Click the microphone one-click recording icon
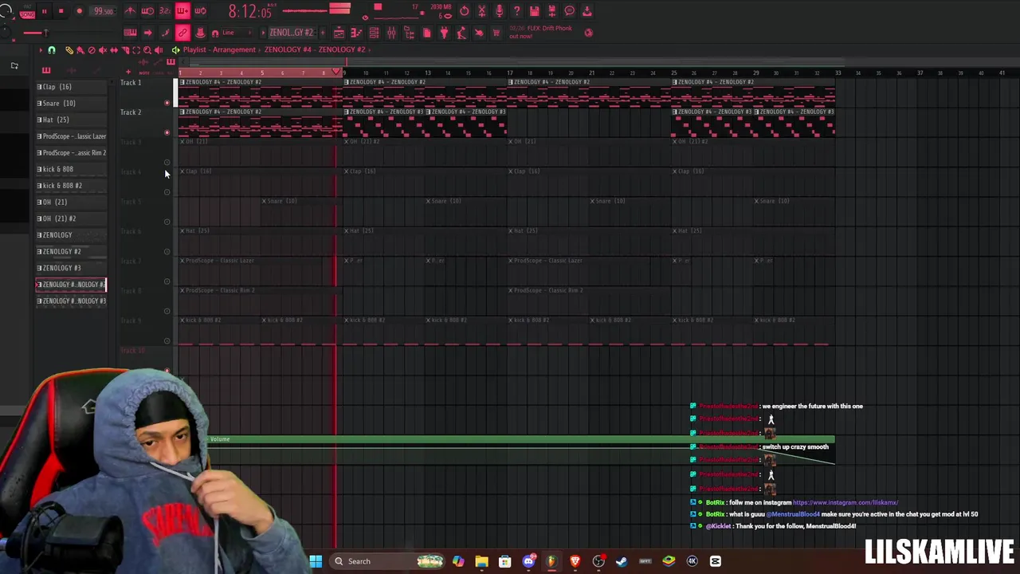 (x=499, y=11)
